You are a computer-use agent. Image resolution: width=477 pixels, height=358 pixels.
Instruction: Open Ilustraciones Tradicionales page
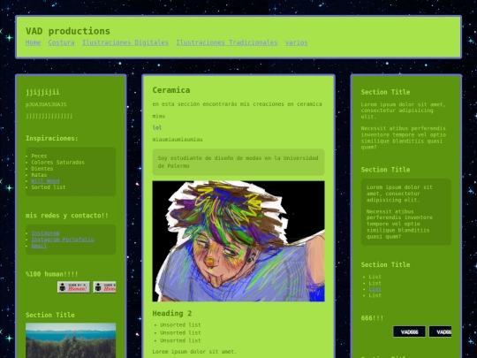pos(227,42)
